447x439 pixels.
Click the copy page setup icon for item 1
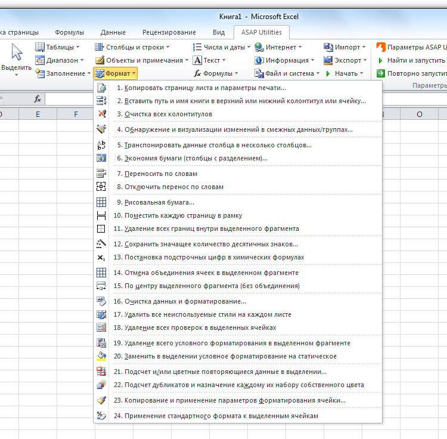coord(101,88)
